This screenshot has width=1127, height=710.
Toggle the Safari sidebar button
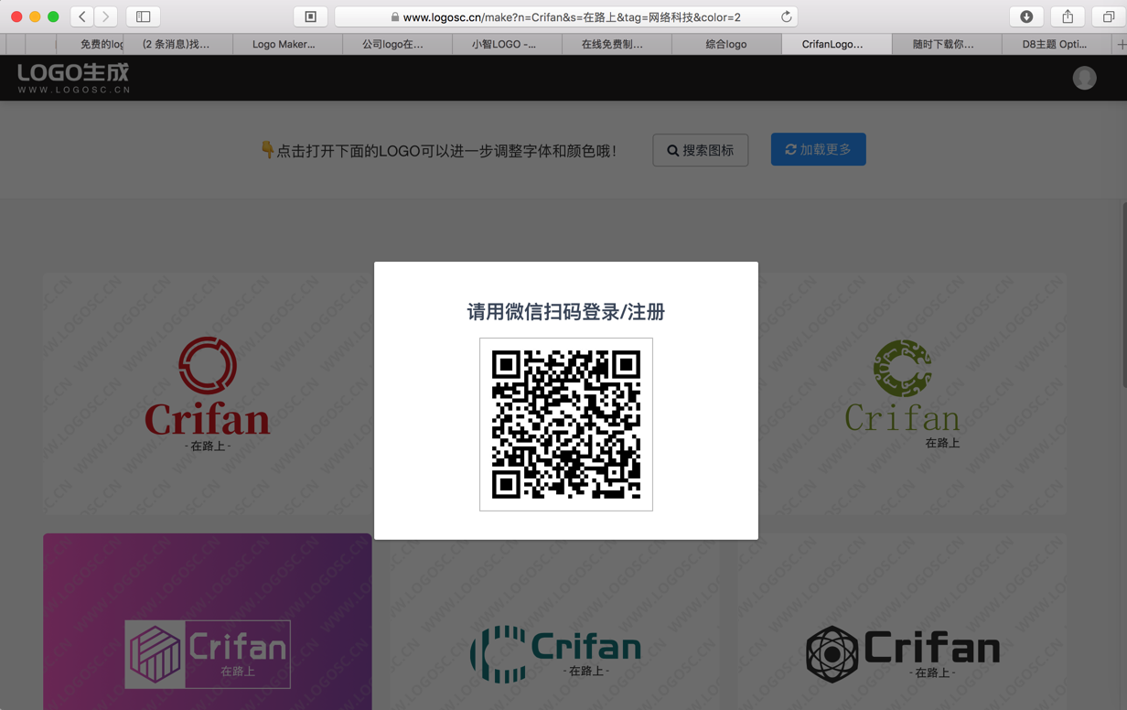(x=144, y=16)
